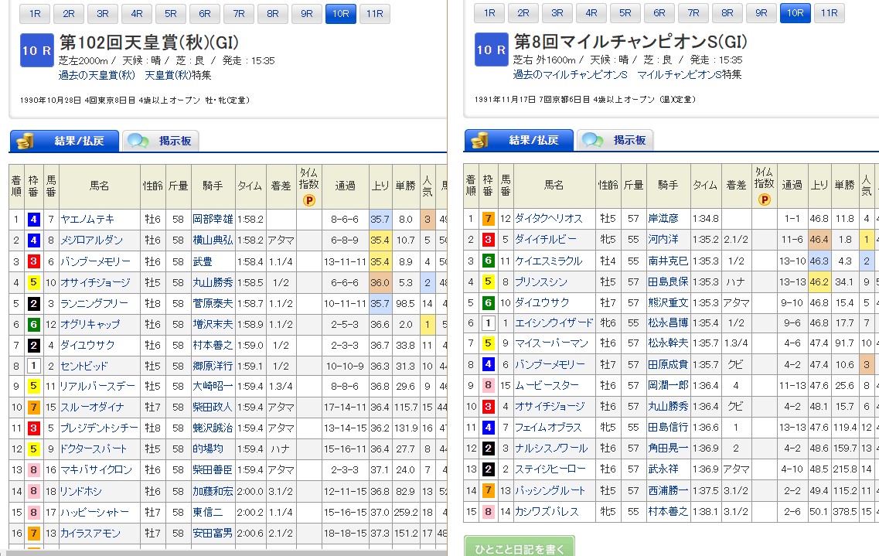Image resolution: width=879 pixels, height=556 pixels.
Task: Open winner ダイタクヘリオス's horse page
Action: pyautogui.click(x=551, y=218)
